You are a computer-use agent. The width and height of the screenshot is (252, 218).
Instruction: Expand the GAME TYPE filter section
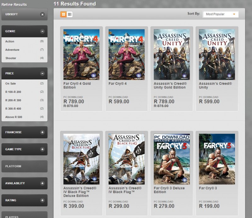42,149
